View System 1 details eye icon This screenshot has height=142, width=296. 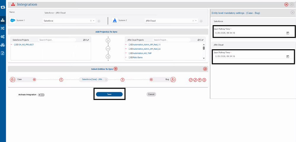click(99, 21)
